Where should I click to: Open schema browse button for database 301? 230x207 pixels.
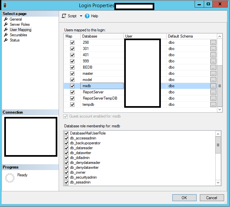click(213, 49)
